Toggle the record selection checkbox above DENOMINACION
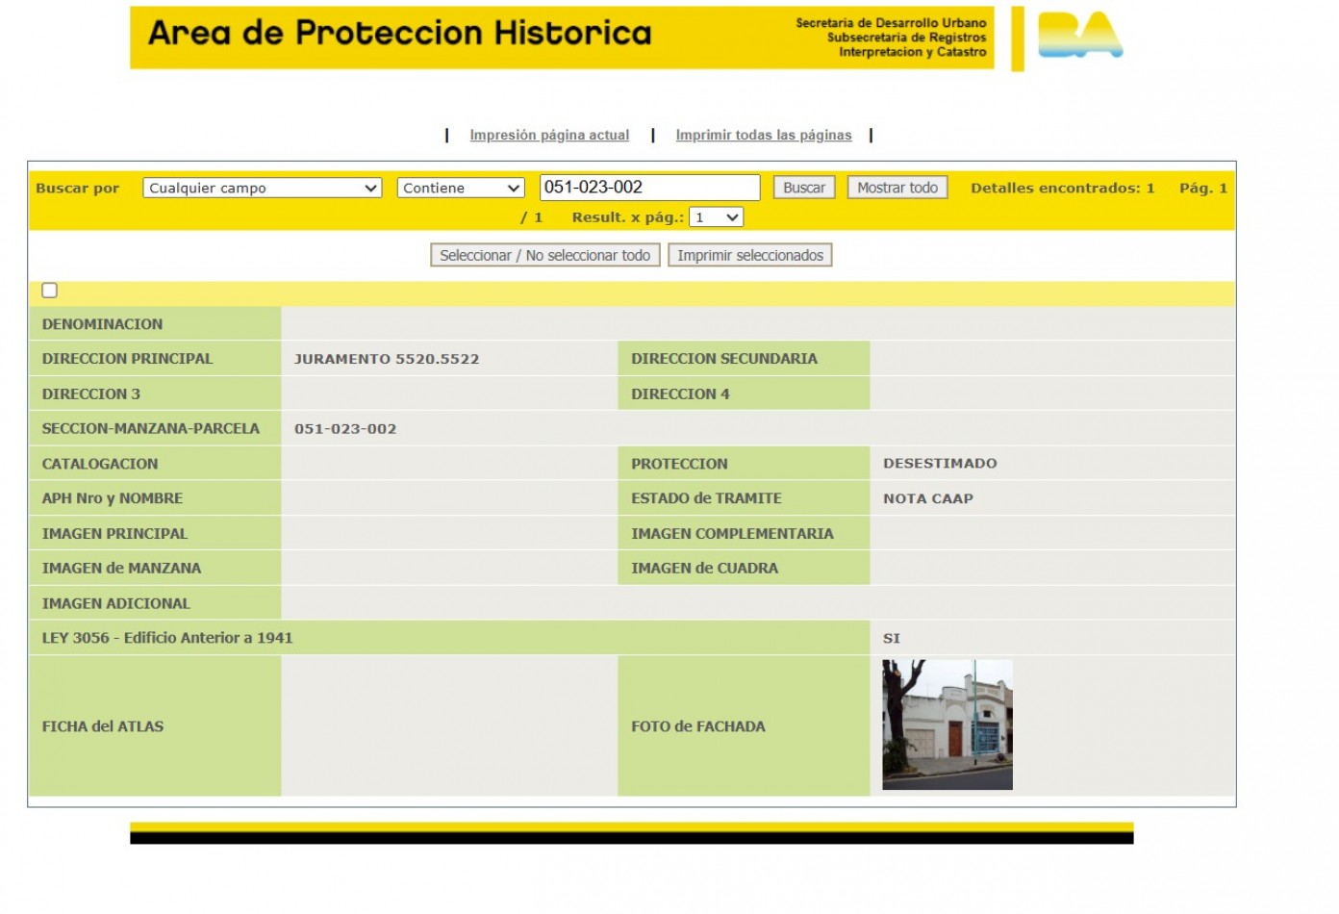 [48, 290]
